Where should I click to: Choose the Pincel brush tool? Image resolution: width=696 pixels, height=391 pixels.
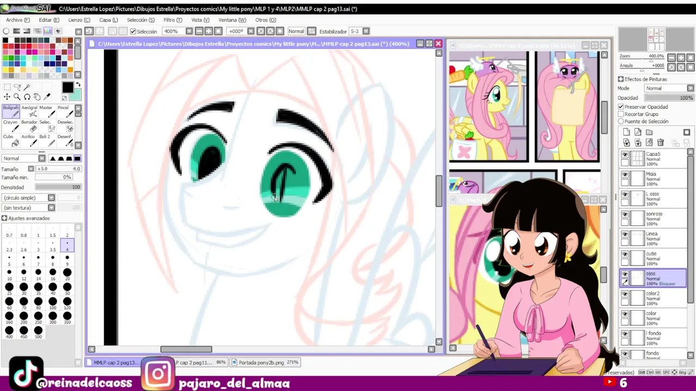point(64,111)
